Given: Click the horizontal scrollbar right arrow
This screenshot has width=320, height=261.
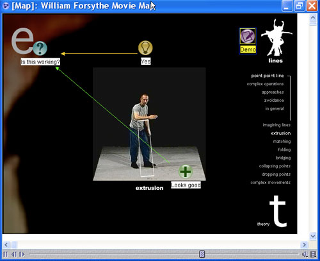Looking at the screenshot, I should click(304, 244).
